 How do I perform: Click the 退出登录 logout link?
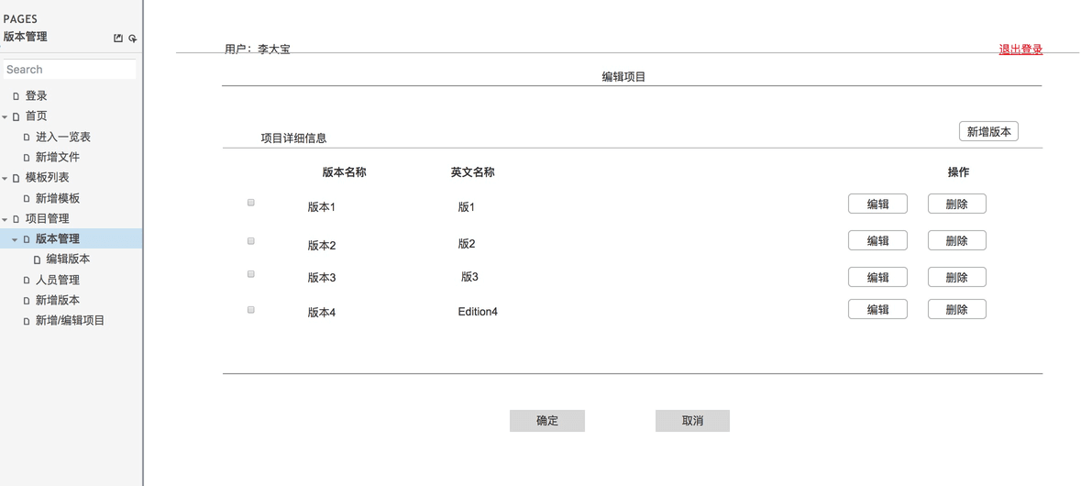pos(1020,50)
